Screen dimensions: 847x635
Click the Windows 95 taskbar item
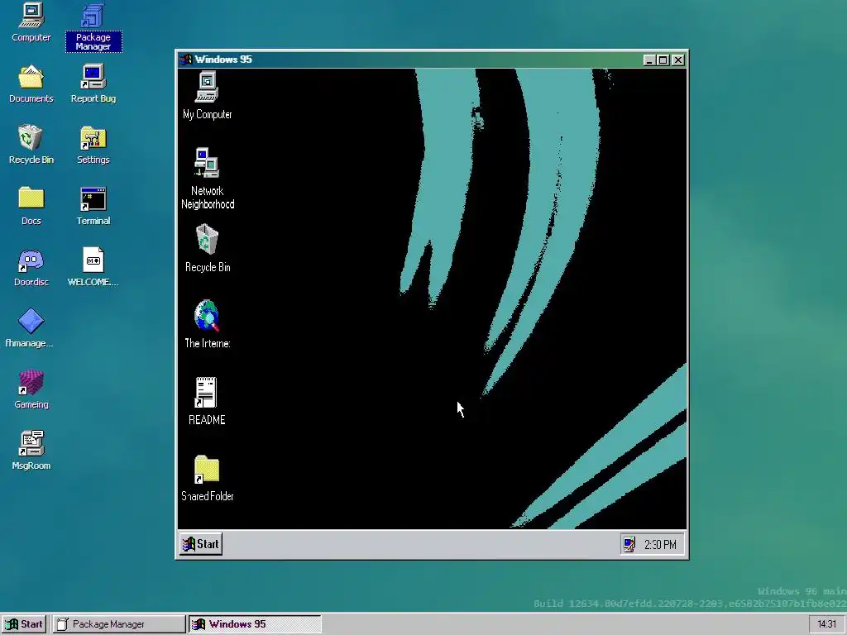tap(255, 624)
